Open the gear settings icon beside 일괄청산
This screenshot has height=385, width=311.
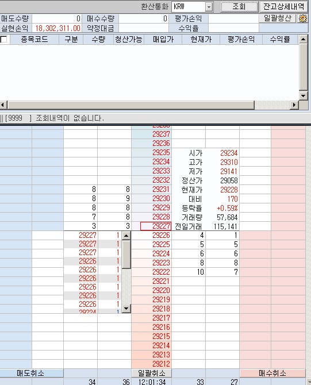(303, 18)
